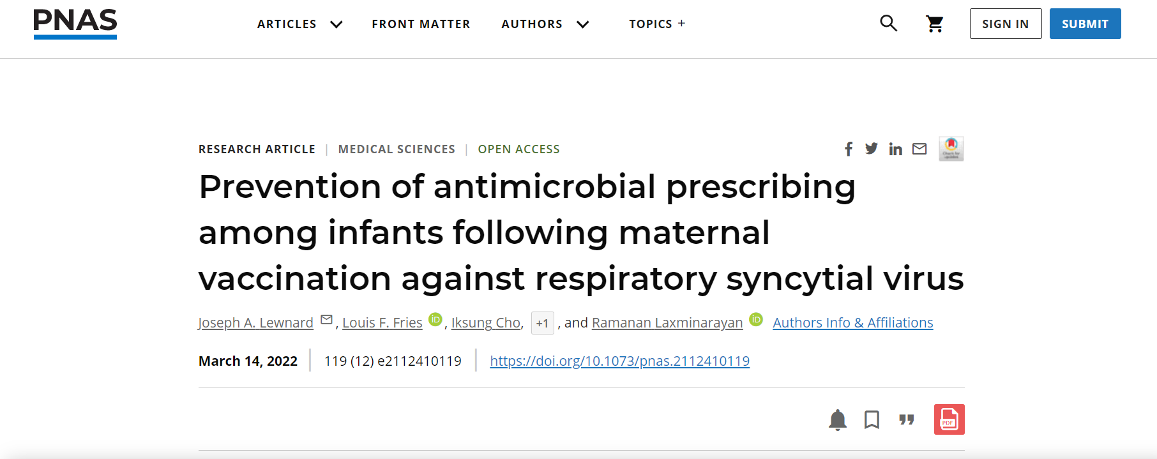
Task: Click the Sign In button
Action: pos(1006,24)
